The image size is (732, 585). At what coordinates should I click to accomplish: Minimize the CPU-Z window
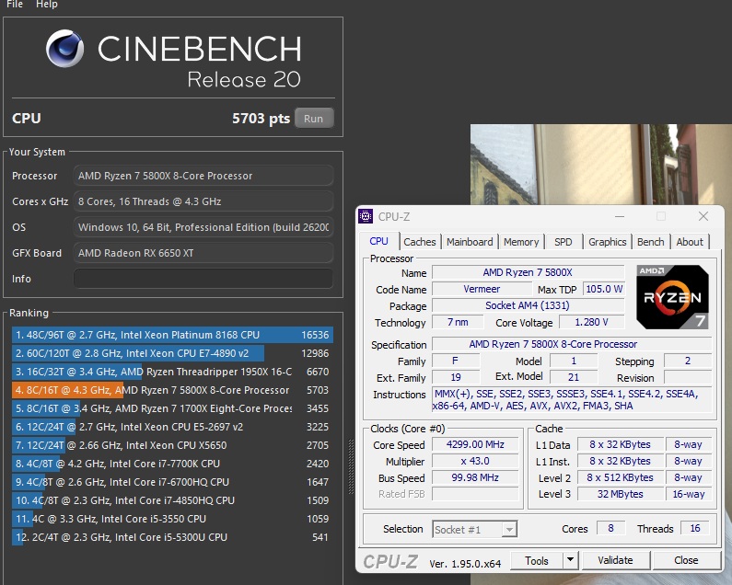620,216
